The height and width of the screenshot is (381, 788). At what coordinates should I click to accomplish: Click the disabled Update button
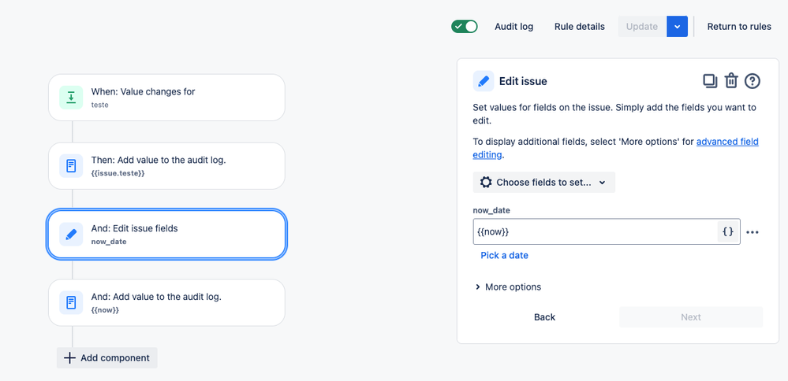[x=642, y=27]
